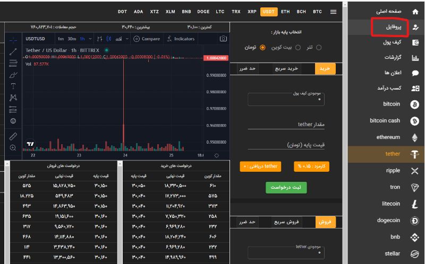
Task: Select the zoom in magnifier tool
Action: point(13,148)
